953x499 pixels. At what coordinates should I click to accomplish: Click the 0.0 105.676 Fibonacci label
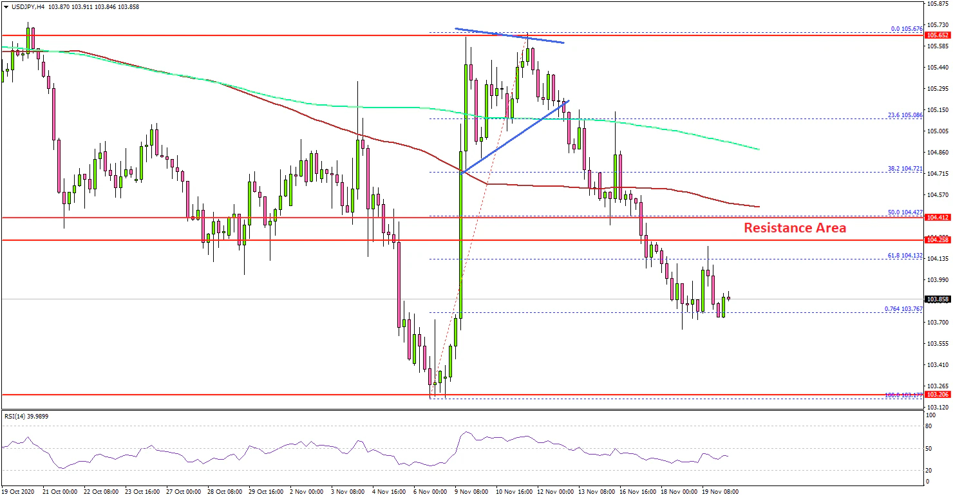[905, 29]
